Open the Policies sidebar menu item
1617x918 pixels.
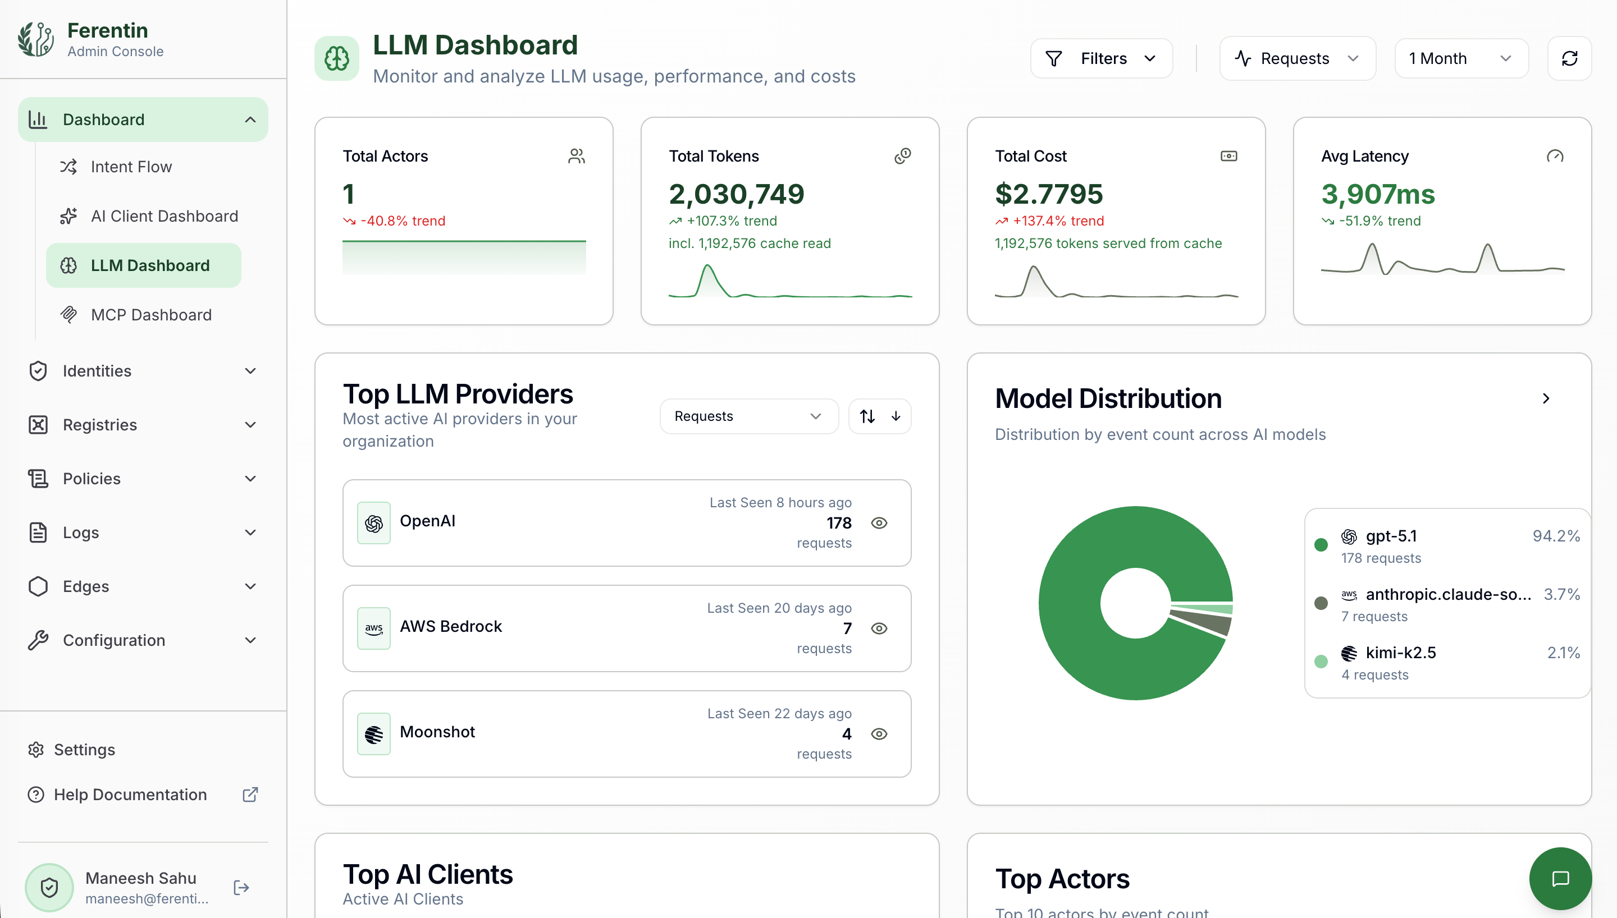click(x=91, y=478)
